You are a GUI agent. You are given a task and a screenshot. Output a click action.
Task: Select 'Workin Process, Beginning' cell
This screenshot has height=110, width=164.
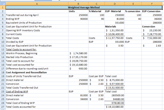coord(37,53)
